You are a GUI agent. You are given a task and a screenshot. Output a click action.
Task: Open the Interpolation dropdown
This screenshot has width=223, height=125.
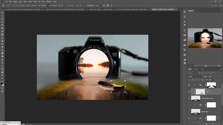click(x=98, y=6)
